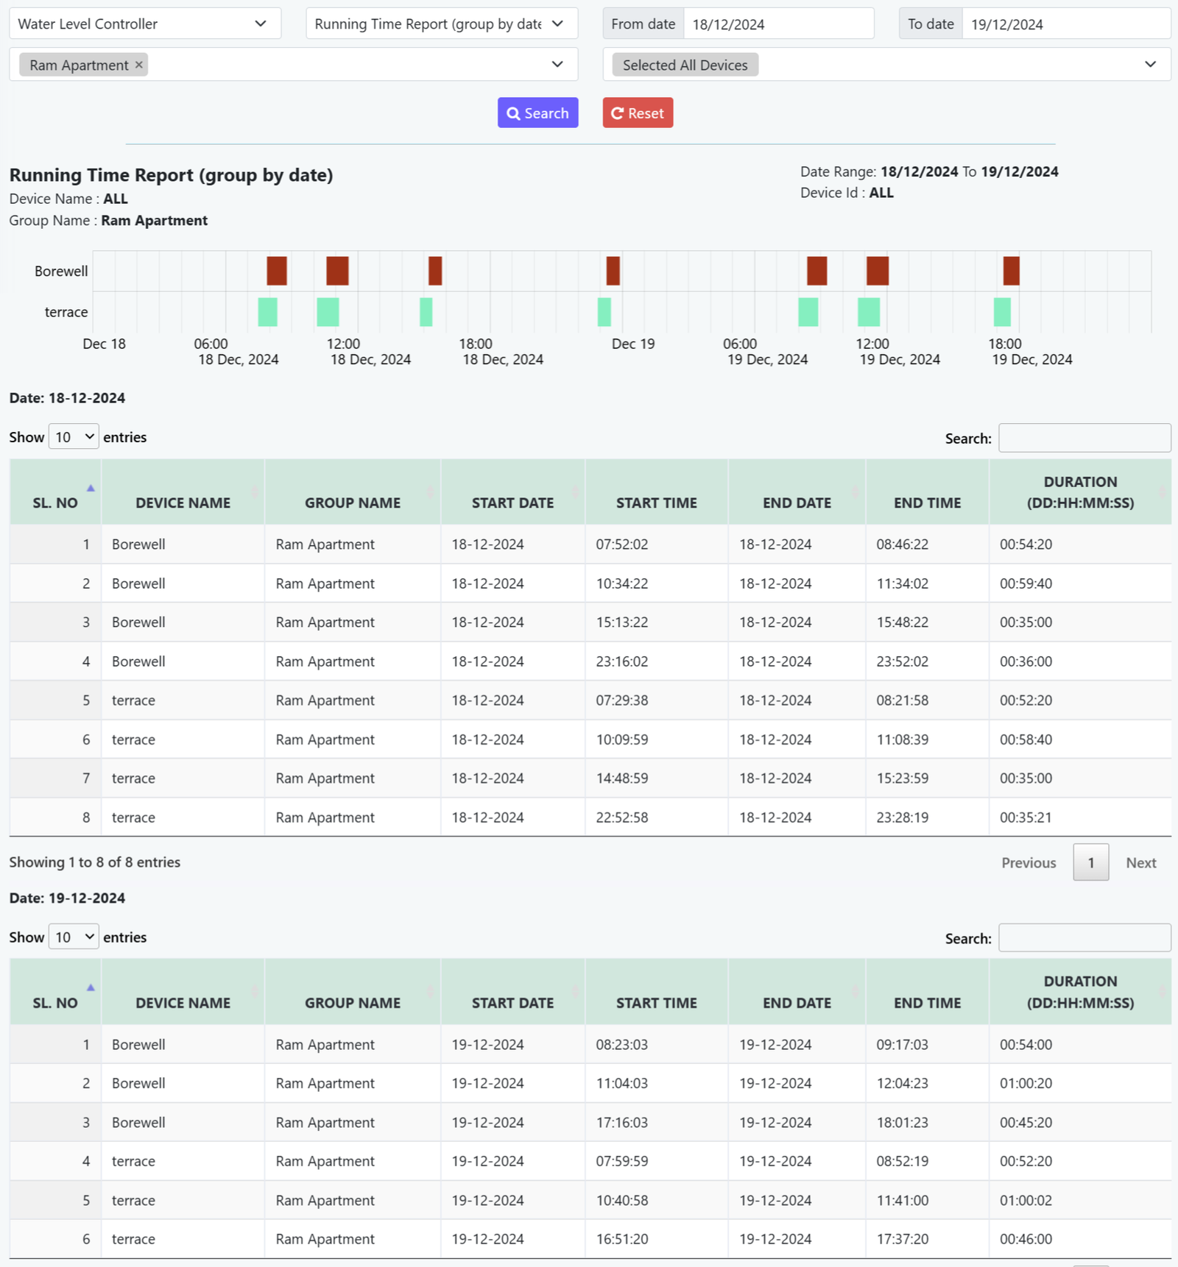The height and width of the screenshot is (1267, 1178).
Task: Open the Water Level Controller dropdown
Action: coord(145,24)
